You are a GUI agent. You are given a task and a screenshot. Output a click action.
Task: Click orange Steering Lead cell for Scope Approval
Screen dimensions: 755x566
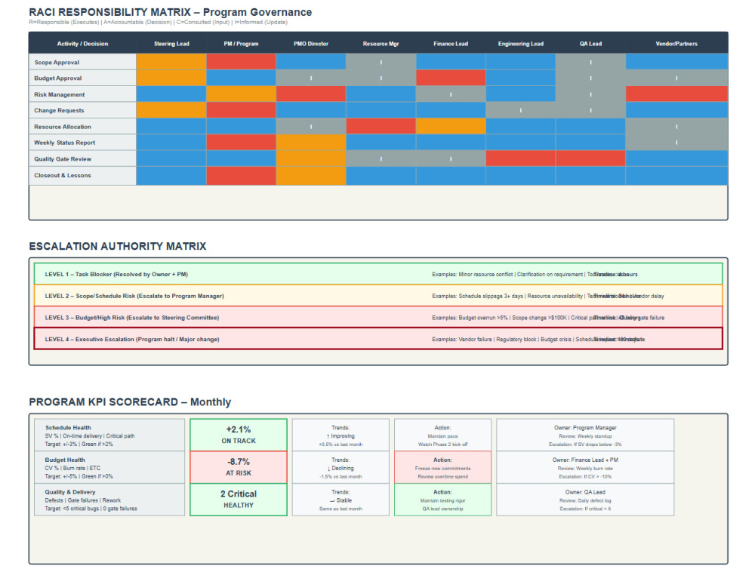pyautogui.click(x=171, y=62)
